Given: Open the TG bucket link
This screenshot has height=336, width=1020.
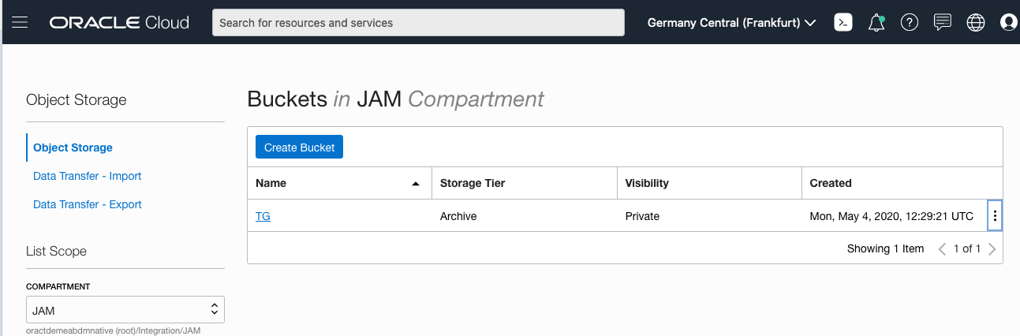Looking at the screenshot, I should click(x=263, y=216).
